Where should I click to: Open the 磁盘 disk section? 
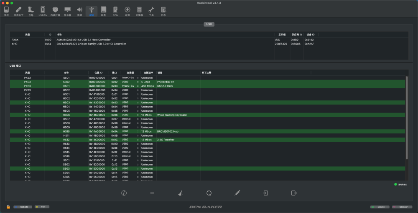click(103, 11)
